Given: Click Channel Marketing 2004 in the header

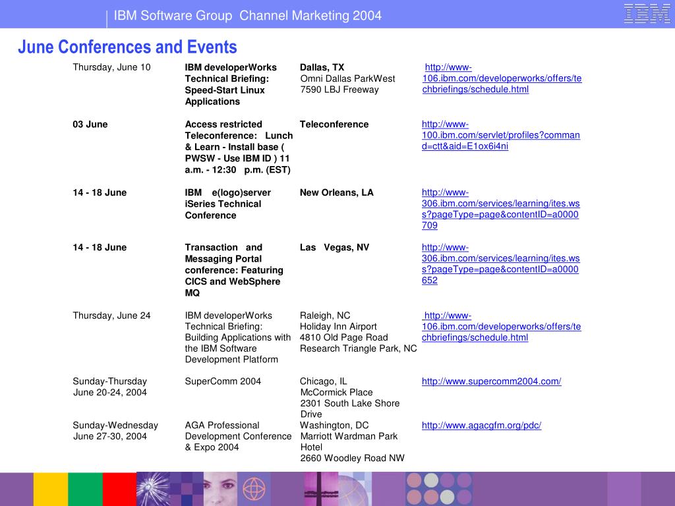Looking at the screenshot, I should pos(310,16).
